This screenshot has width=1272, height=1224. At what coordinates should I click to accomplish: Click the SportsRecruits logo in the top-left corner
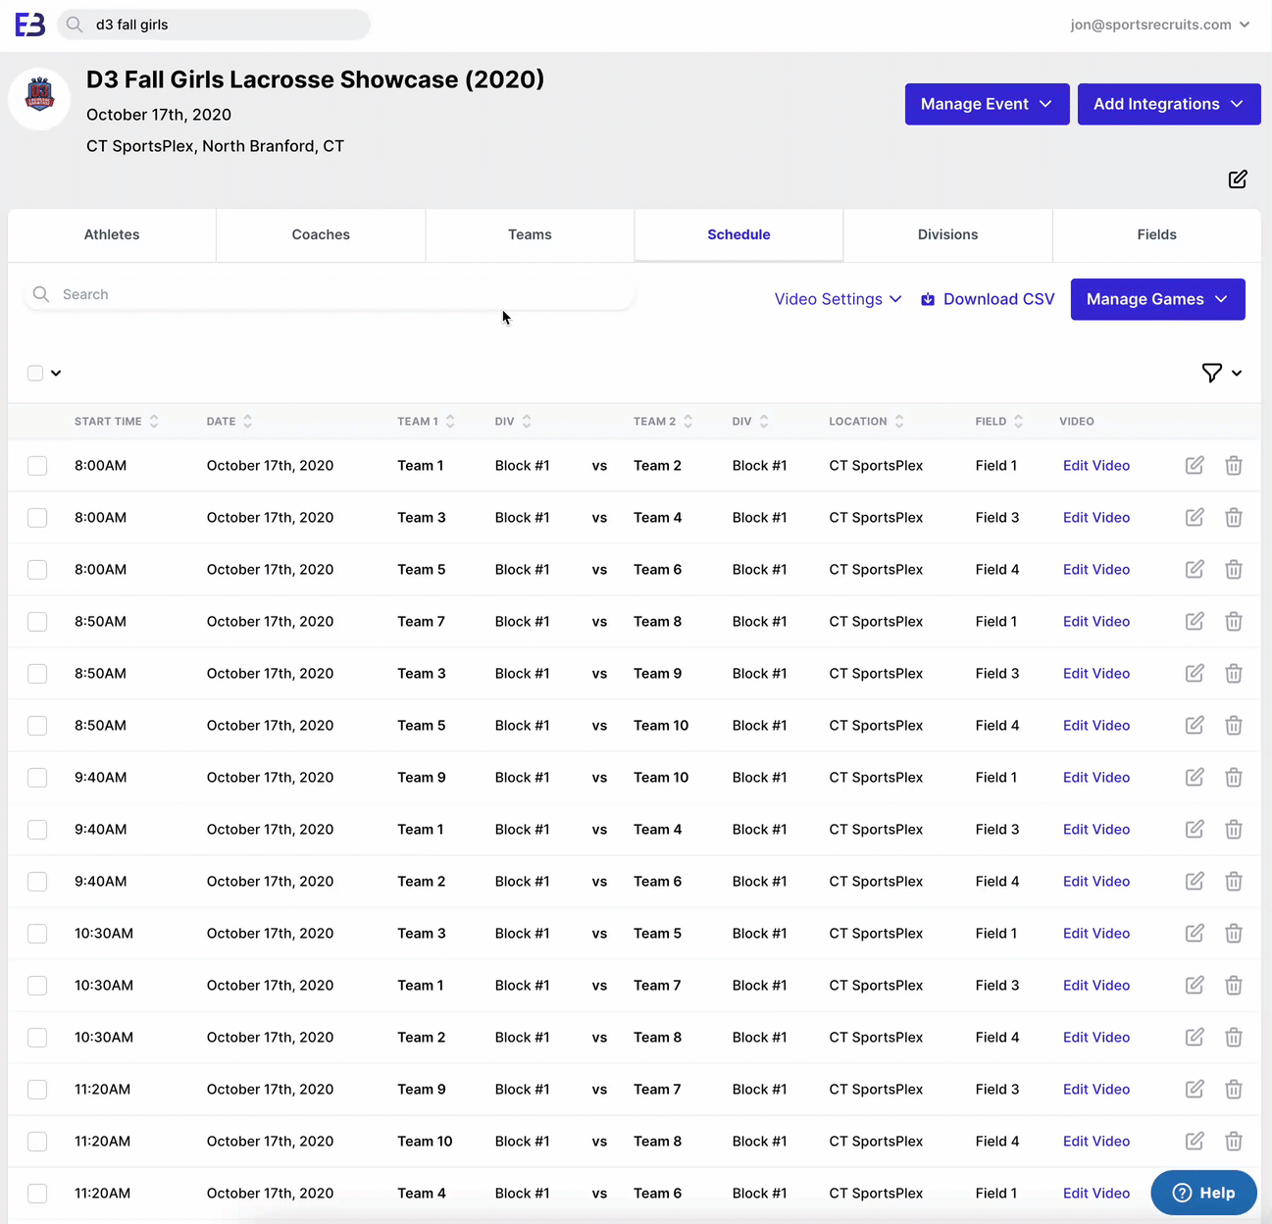[29, 25]
